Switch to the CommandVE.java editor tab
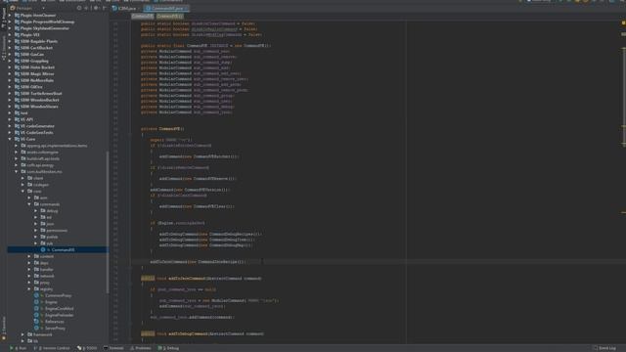This screenshot has width=626, height=352. (167, 8)
